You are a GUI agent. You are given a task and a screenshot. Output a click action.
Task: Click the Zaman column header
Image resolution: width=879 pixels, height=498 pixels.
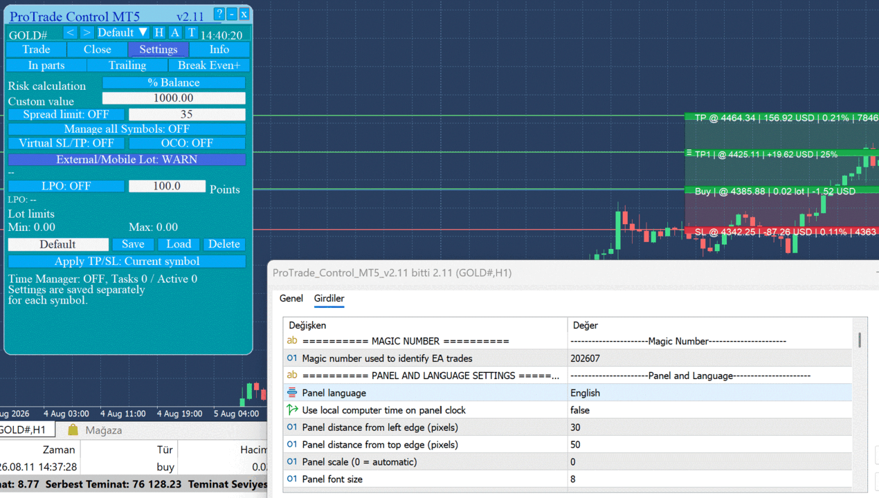tap(59, 450)
